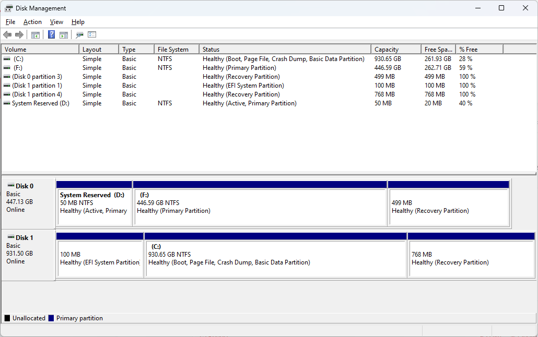Select the (Disk 1 partition 4) row

coord(252,94)
